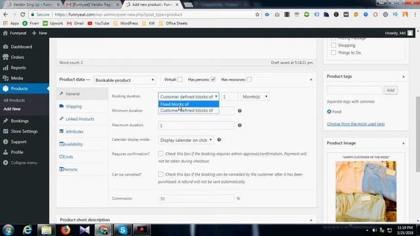
Task: Click Maximum duration help icon
Action: tap(240, 125)
